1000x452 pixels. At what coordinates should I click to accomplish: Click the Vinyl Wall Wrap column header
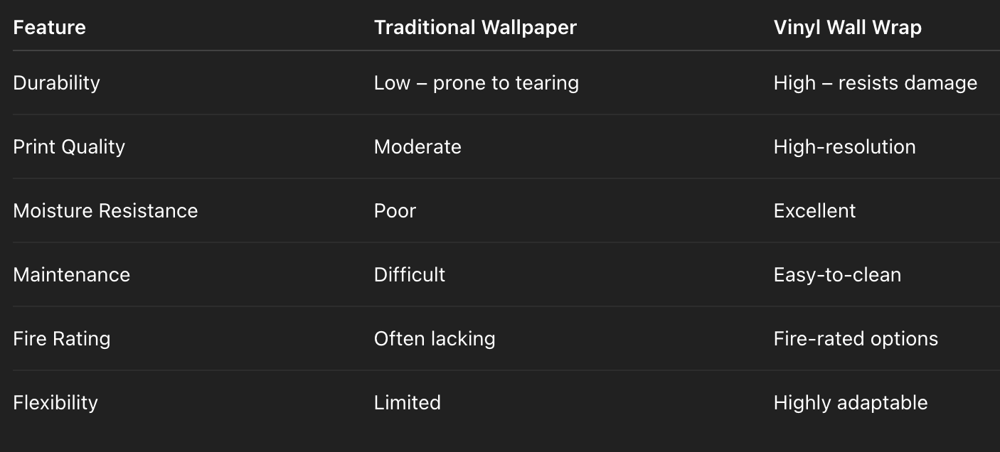(847, 28)
